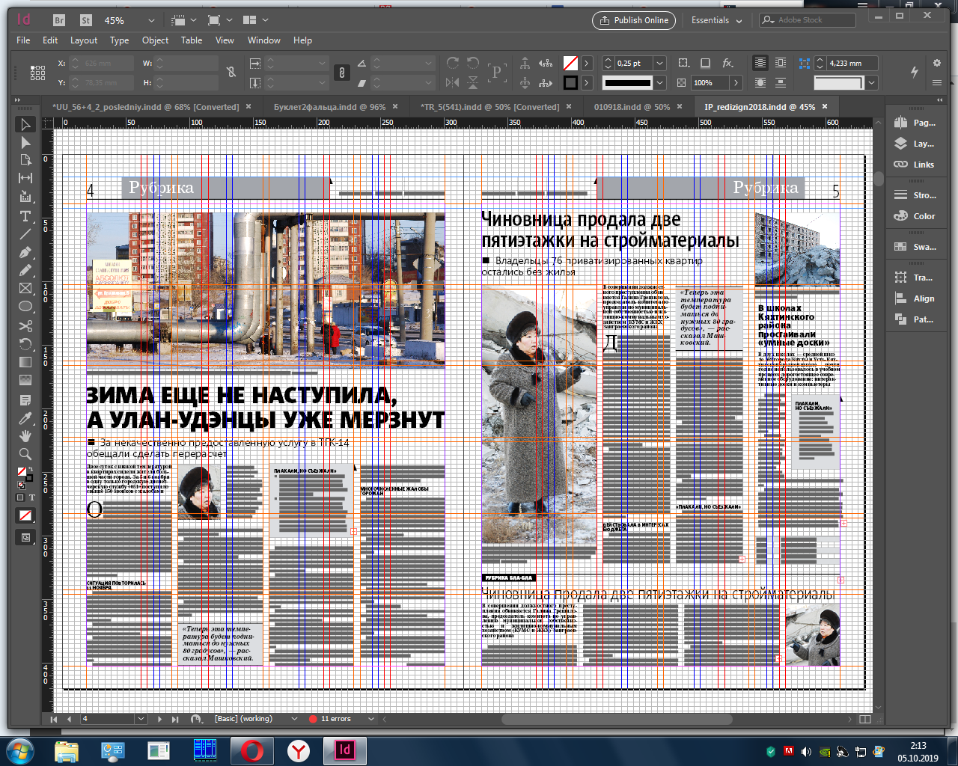Click the corner size 4,233 mm field

[852, 64]
